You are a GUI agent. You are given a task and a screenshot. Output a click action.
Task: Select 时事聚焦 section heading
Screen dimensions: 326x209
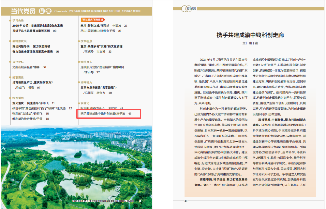[x=18, y=78]
